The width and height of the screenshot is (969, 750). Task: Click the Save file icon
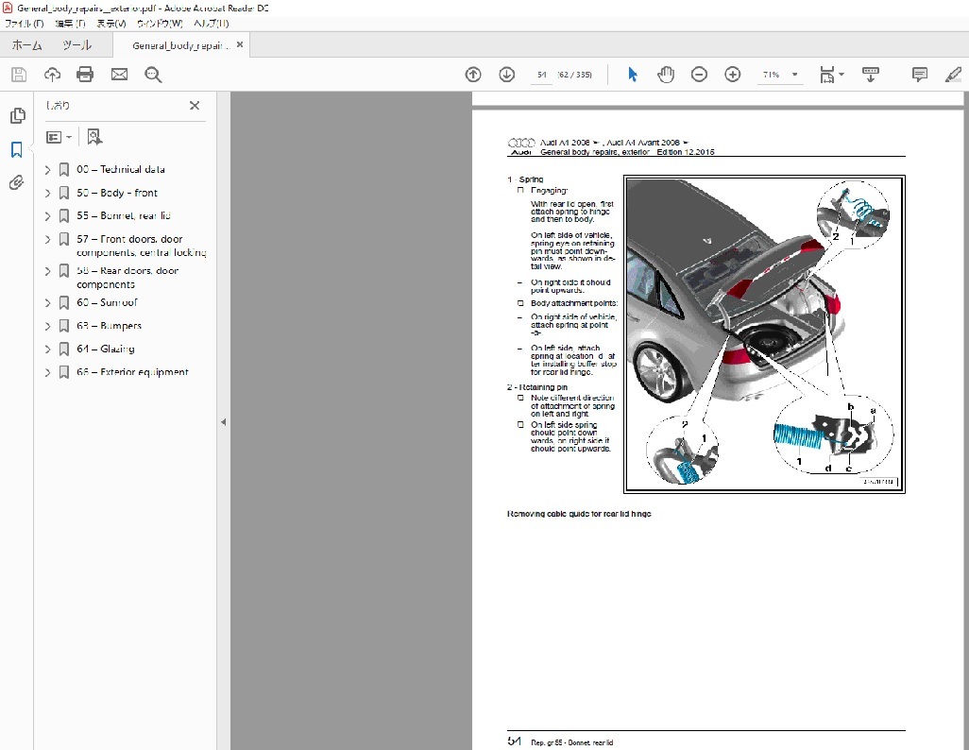pos(19,75)
